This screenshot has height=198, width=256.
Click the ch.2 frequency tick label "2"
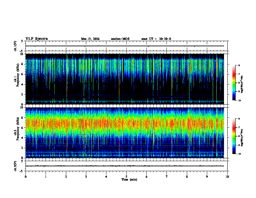pos(23,148)
